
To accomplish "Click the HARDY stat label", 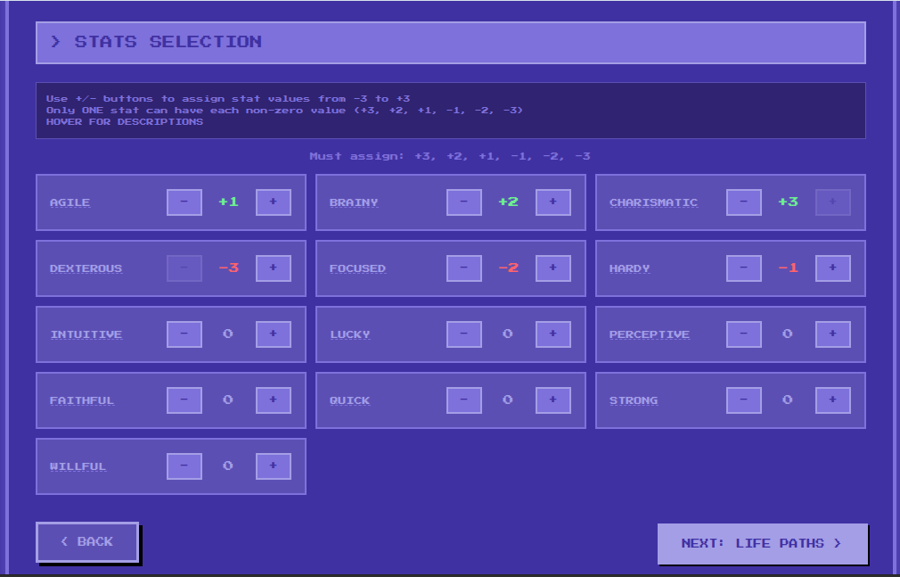I will pyautogui.click(x=630, y=269).
